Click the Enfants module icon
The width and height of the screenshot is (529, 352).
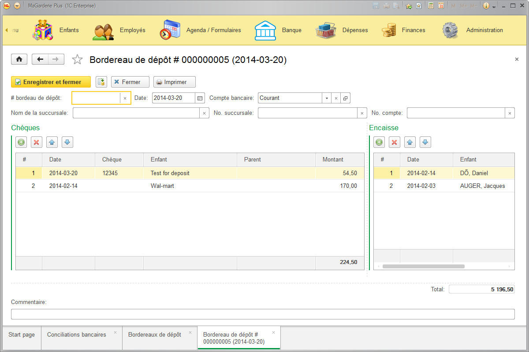pos(42,30)
